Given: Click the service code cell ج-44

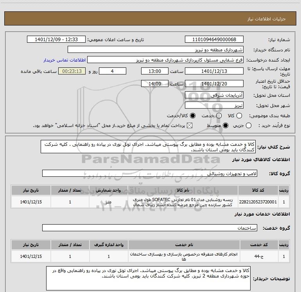Looking at the screenshot, I should tap(259, 256).
